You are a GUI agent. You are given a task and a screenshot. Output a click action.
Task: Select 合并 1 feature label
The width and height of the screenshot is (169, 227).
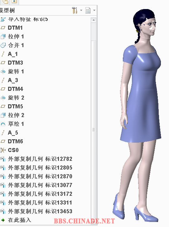click(x=16, y=45)
